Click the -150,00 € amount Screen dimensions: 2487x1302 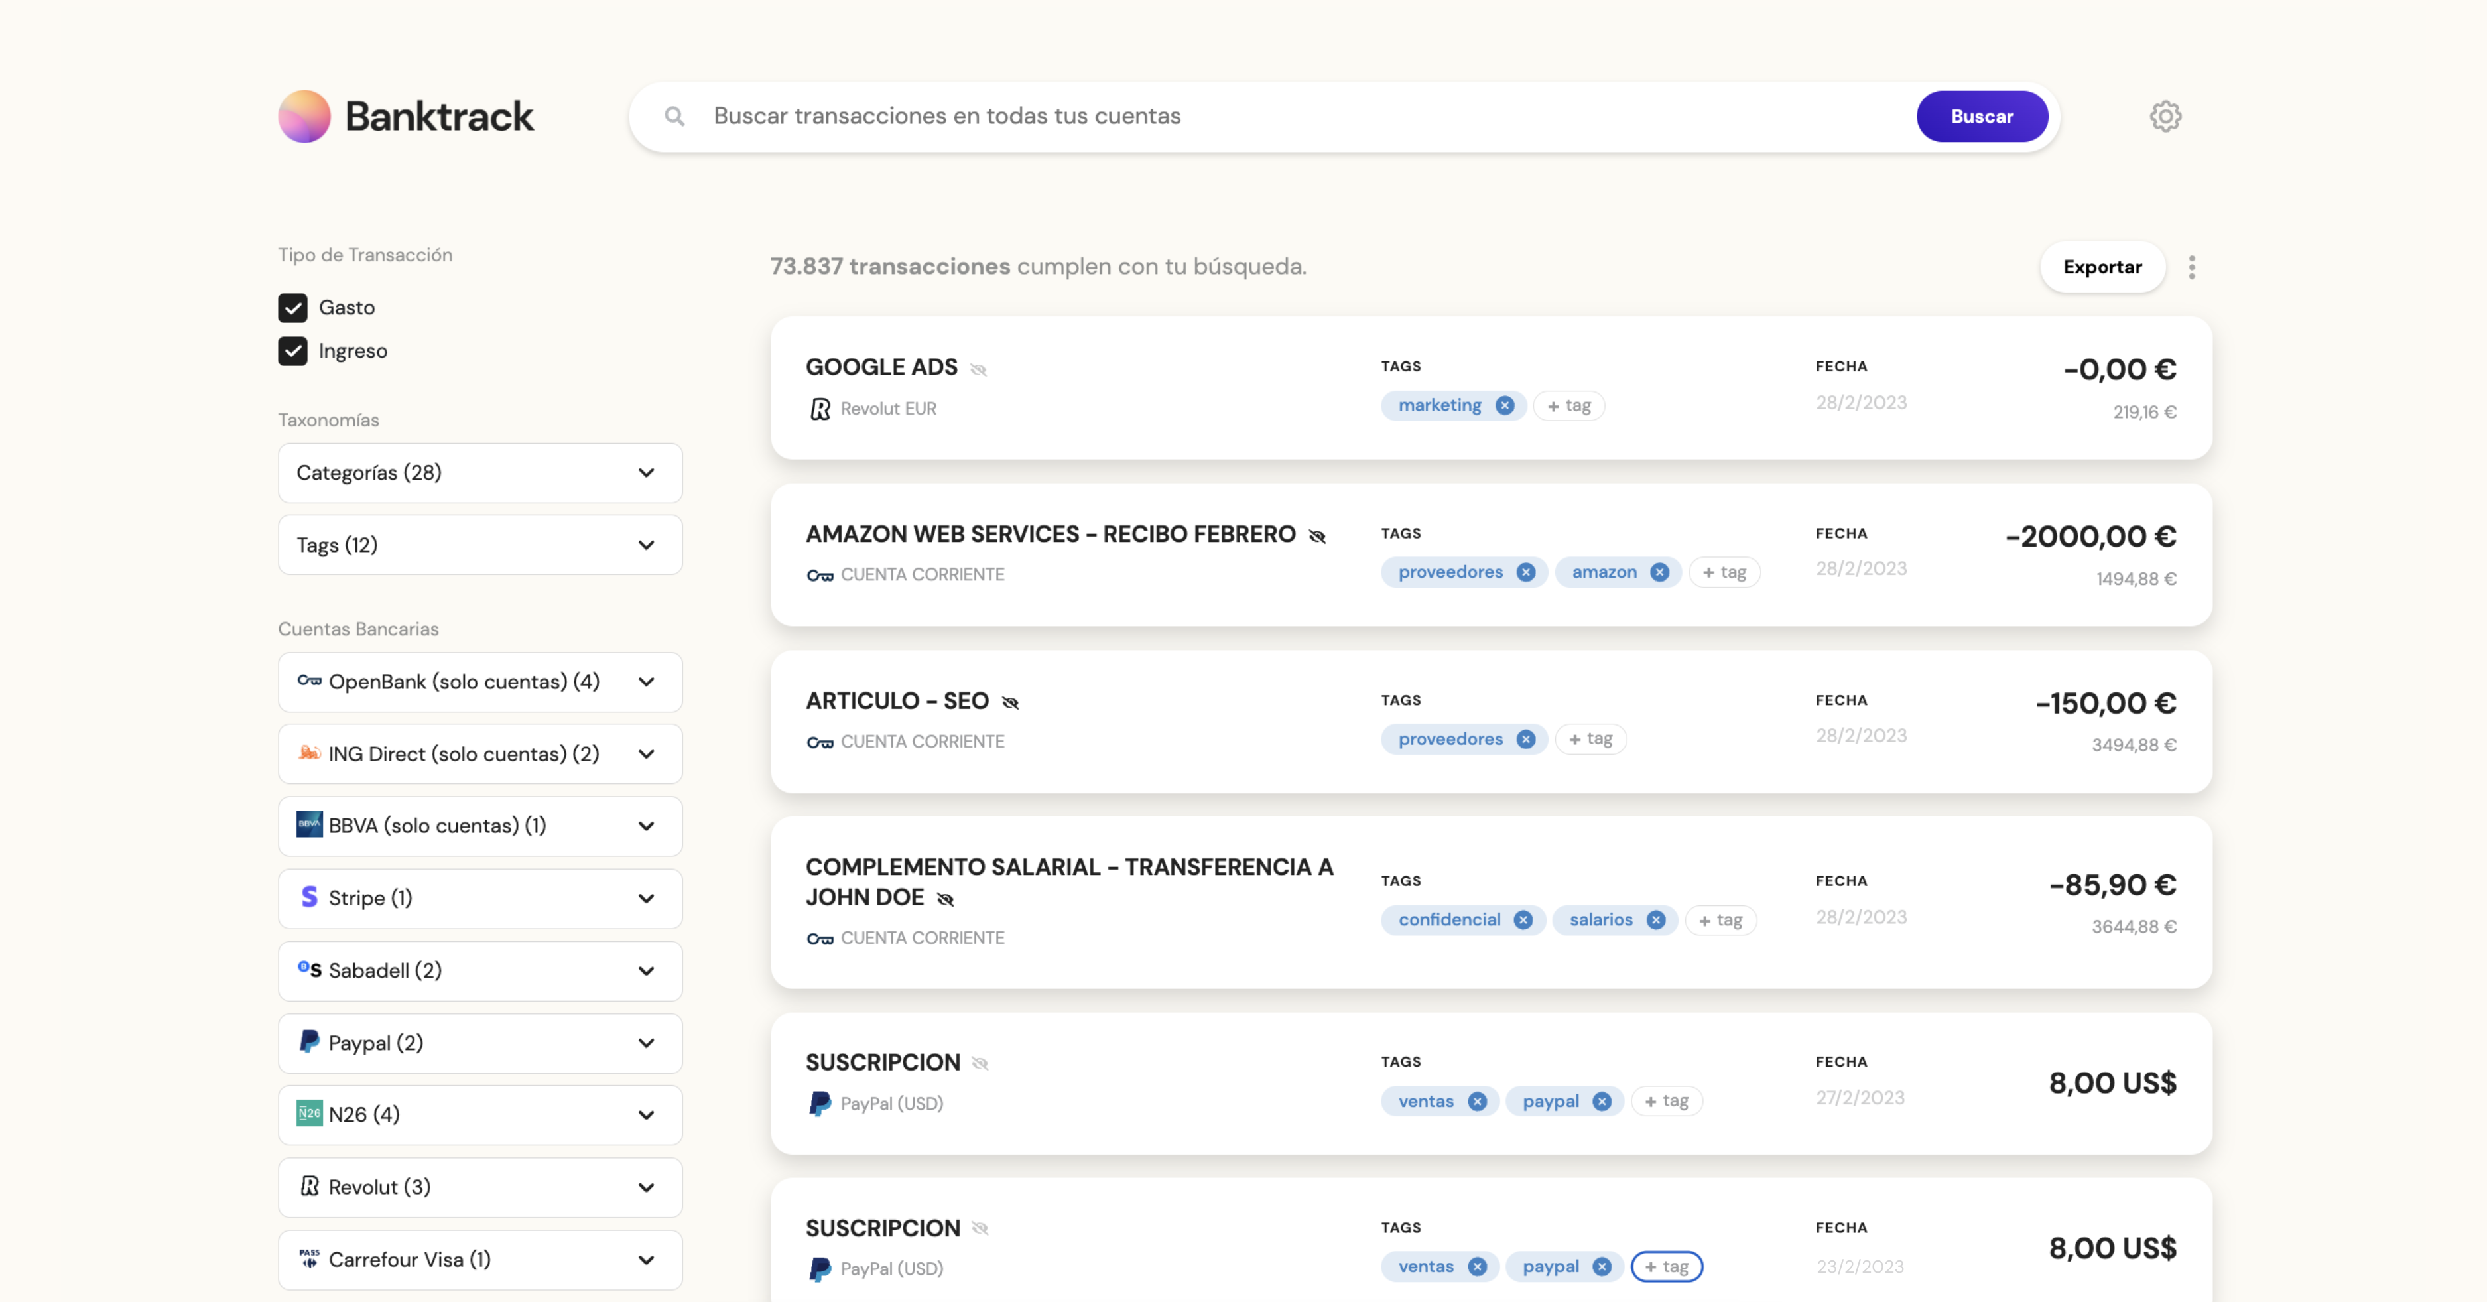(x=2106, y=703)
